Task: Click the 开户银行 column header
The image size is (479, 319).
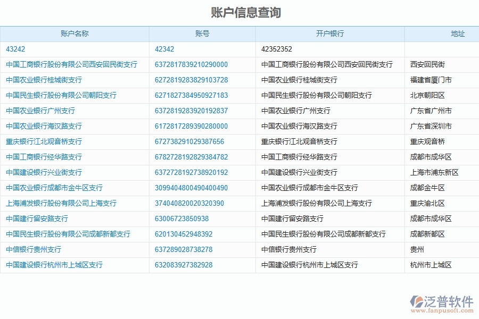Action: (x=330, y=33)
